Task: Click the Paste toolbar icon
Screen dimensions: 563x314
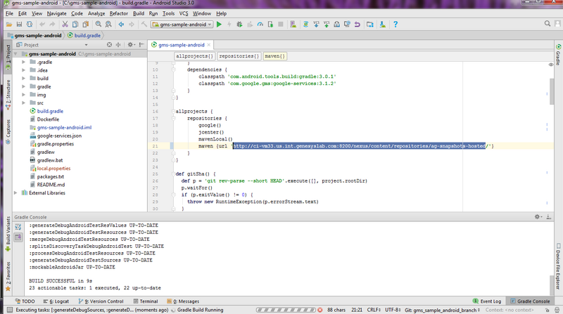Action: tap(85, 25)
